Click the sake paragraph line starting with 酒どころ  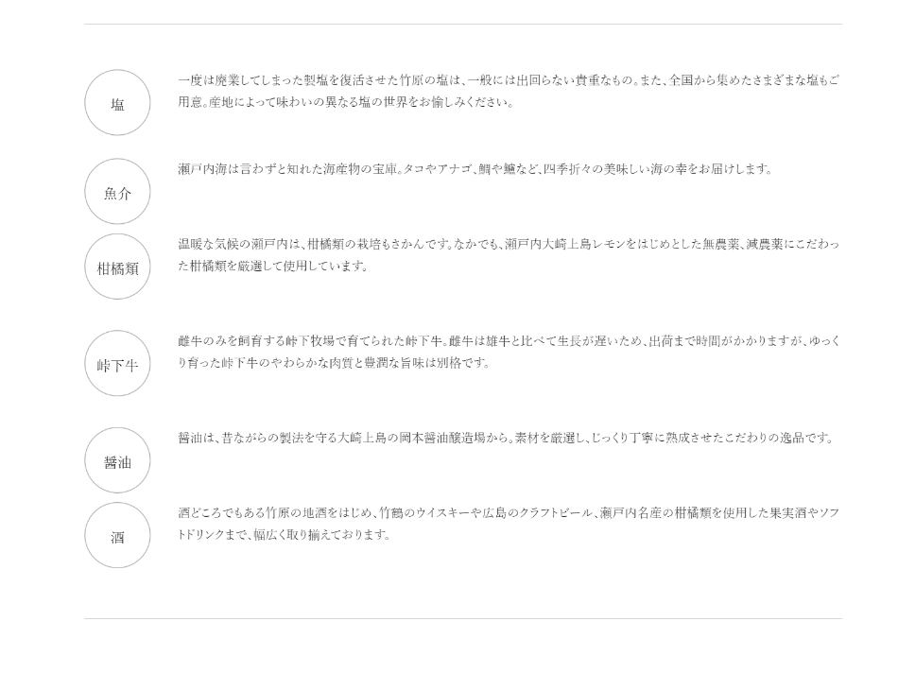[x=508, y=513]
